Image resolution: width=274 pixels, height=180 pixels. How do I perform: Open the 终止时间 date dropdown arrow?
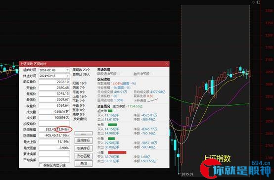tap(67, 76)
